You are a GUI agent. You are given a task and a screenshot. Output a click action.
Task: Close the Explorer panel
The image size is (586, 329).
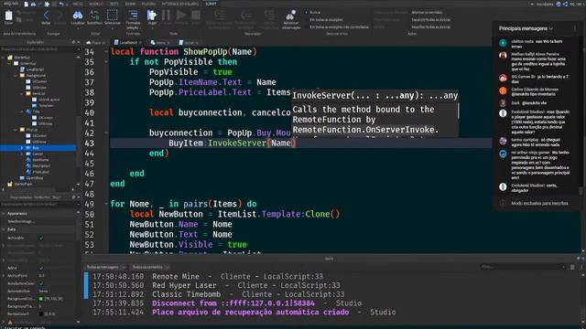(x=78, y=43)
